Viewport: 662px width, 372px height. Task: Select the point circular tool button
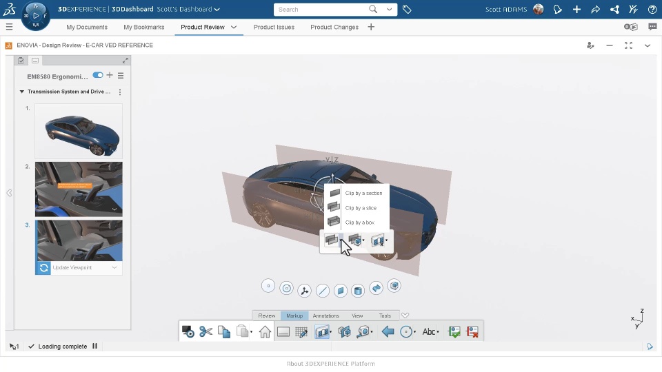(268, 286)
